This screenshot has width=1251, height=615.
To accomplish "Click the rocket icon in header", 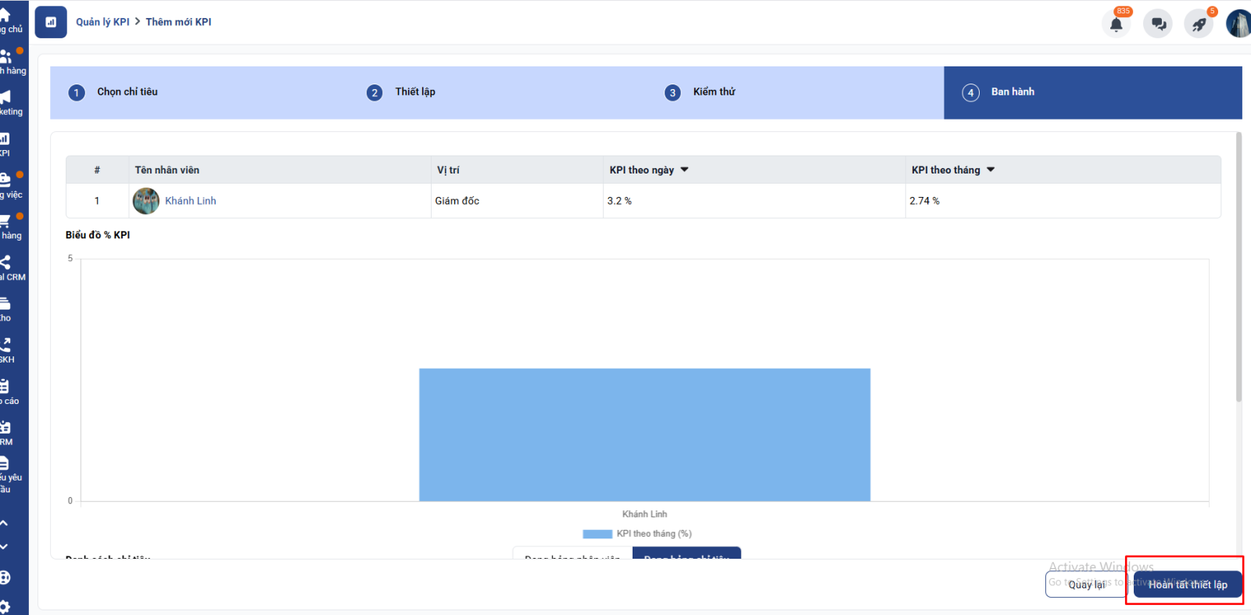I will tap(1199, 24).
